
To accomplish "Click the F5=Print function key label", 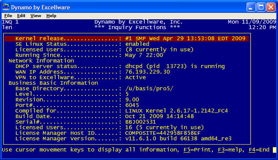I will tap(198, 150).
